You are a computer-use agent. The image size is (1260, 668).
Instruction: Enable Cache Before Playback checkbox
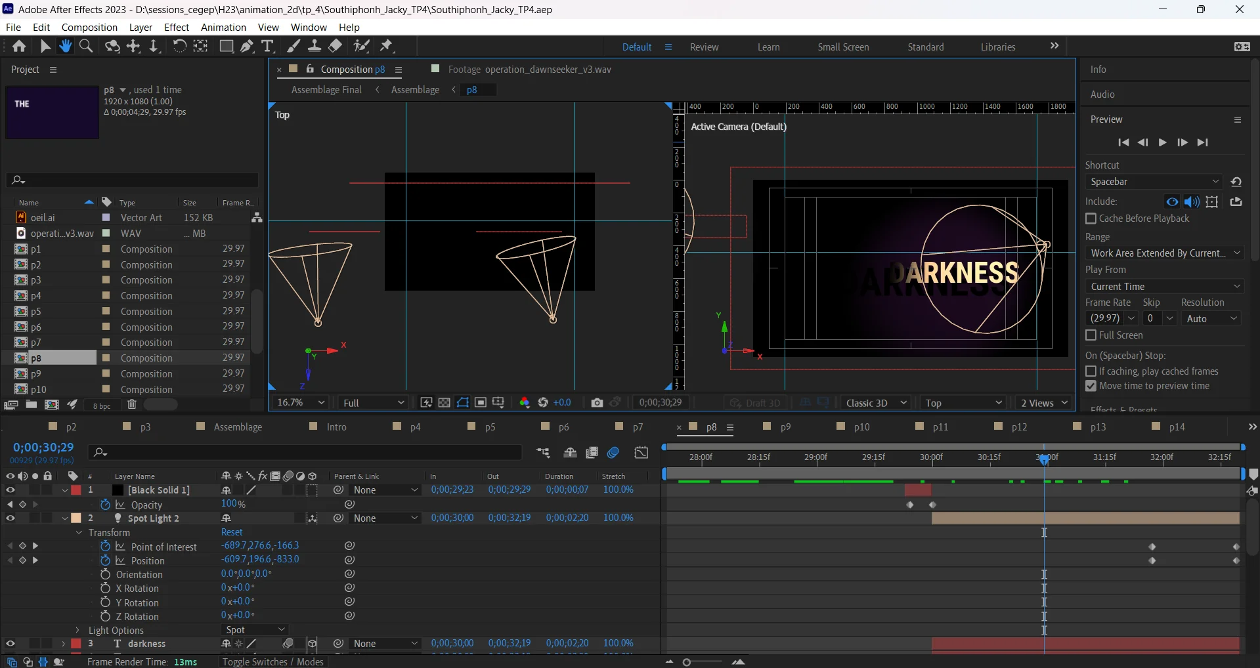tap(1091, 219)
